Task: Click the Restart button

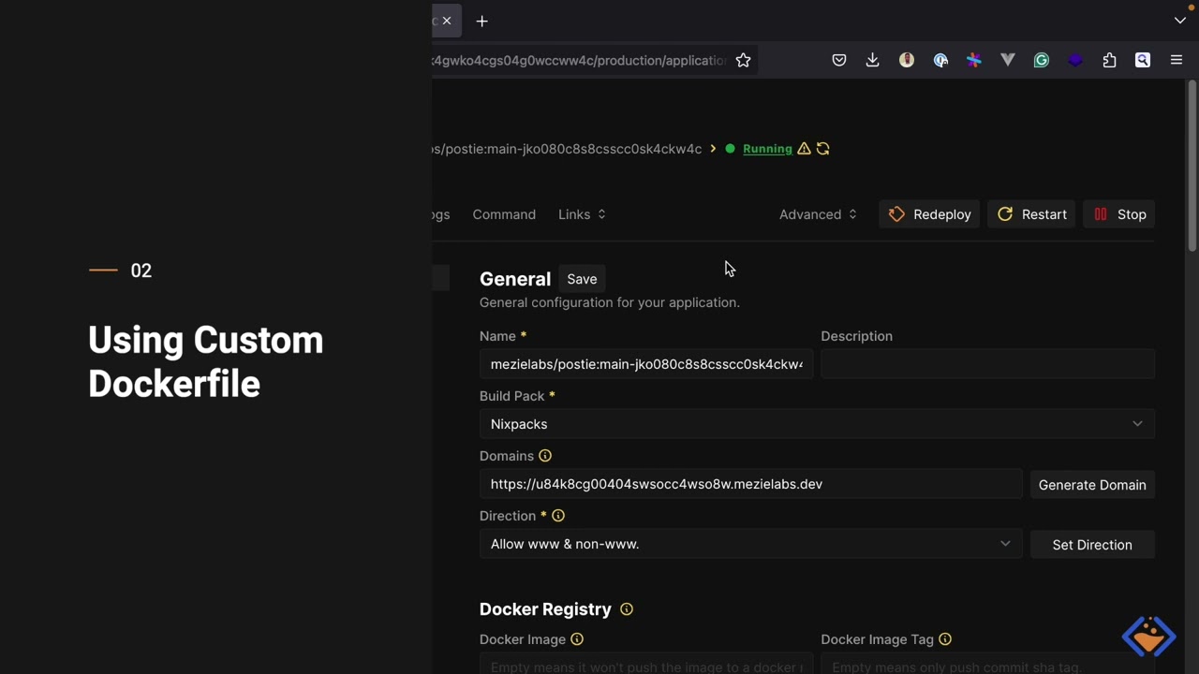Action: [1031, 214]
